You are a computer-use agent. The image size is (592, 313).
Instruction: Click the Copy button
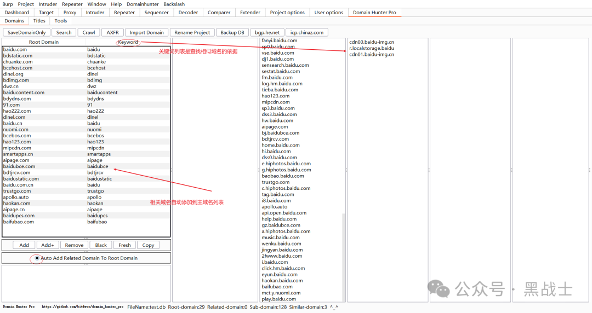(x=148, y=245)
